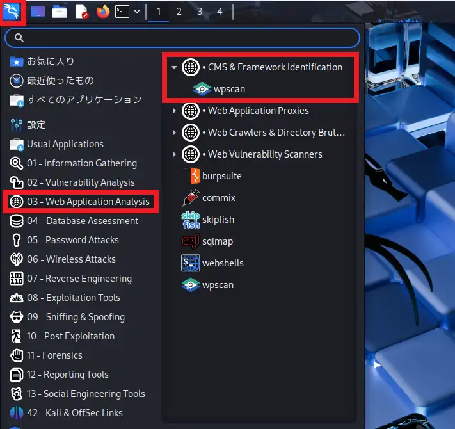455x429 pixels.
Task: Launch the file manager from panel
Action: [x=60, y=12]
